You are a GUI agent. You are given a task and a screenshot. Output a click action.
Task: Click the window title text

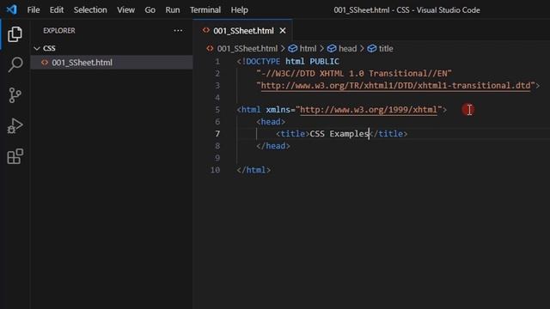(406, 9)
